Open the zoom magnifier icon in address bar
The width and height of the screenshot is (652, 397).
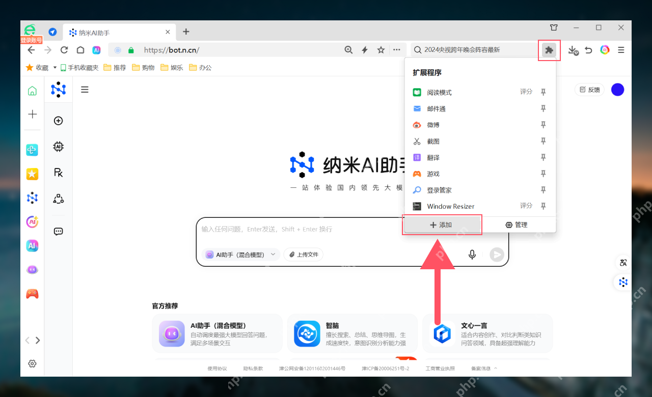pyautogui.click(x=348, y=50)
